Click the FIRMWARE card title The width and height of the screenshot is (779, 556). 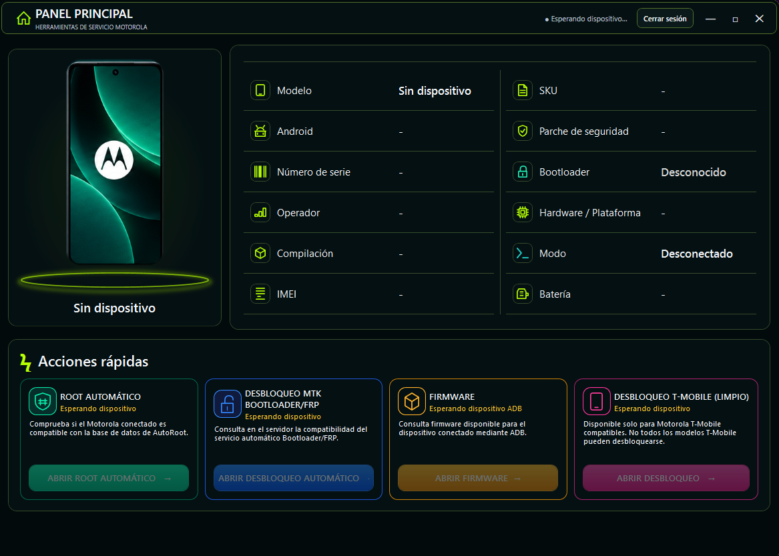click(452, 396)
